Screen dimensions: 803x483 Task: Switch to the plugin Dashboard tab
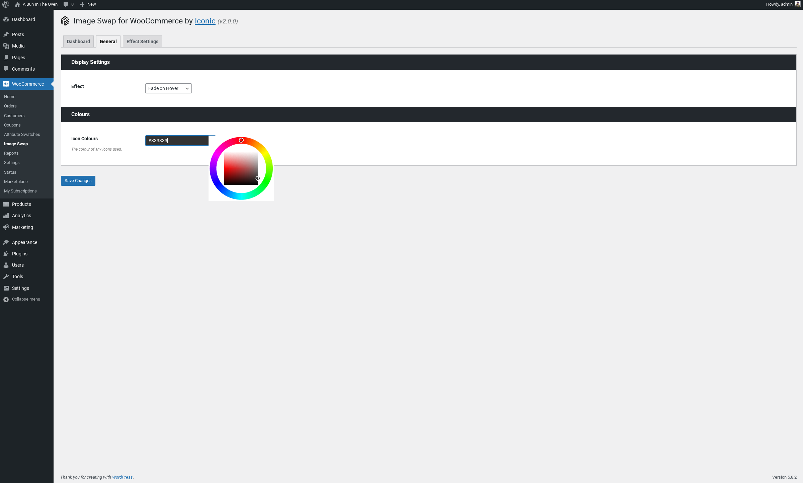[78, 42]
